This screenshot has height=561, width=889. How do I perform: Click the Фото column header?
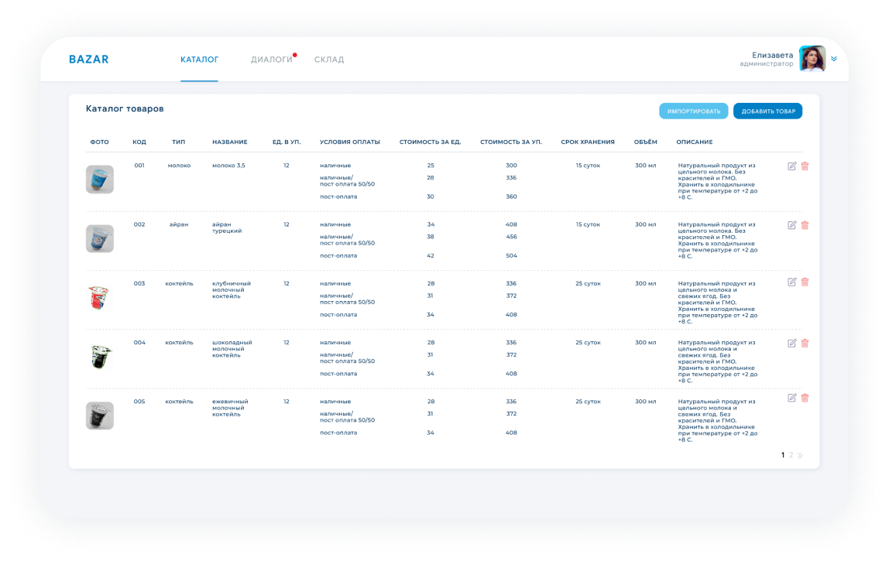click(x=99, y=142)
